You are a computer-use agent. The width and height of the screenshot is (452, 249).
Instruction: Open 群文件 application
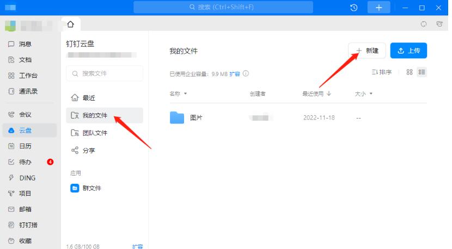coord(91,188)
